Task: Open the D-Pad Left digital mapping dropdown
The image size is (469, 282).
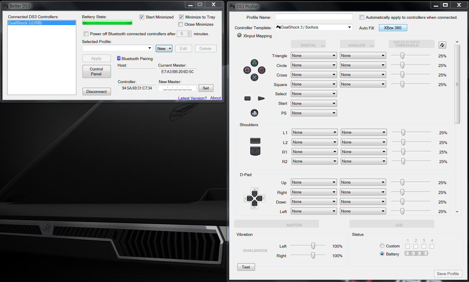Action: 314,211
